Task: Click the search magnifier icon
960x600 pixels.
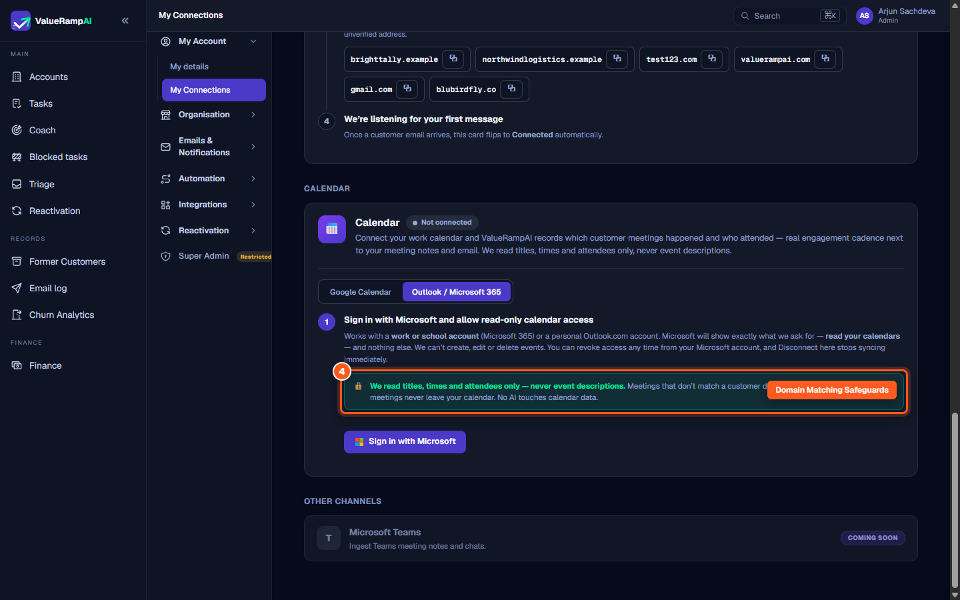Action: (x=745, y=16)
